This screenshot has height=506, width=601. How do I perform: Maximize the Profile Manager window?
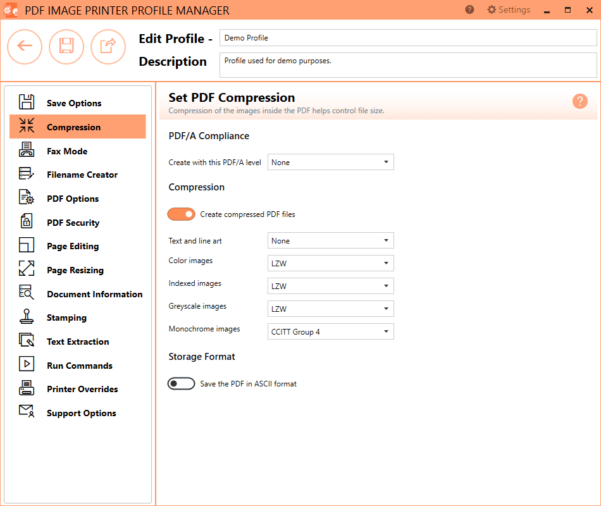(567, 10)
